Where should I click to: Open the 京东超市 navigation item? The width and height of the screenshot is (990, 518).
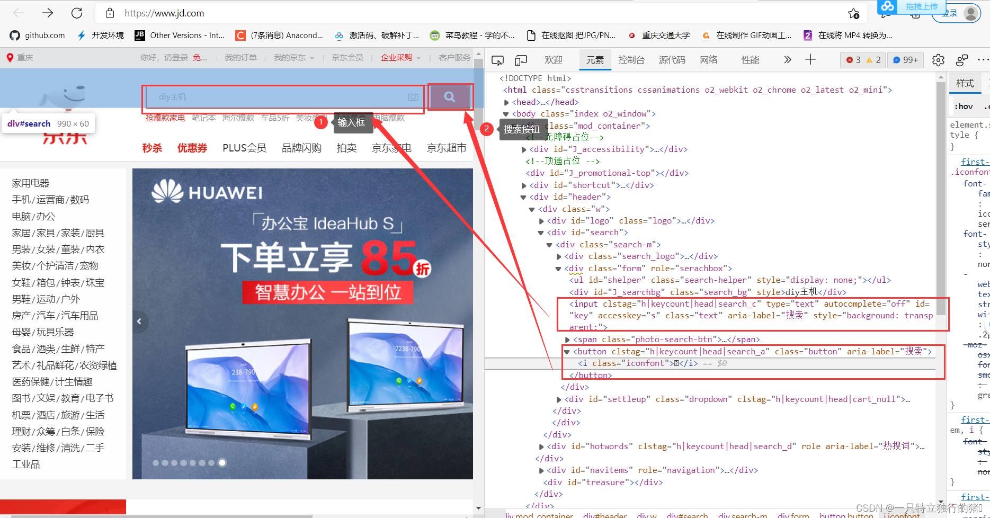pos(447,148)
